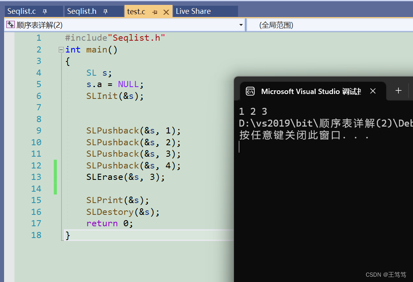Click on SLInit(&s); statement
This screenshot has height=282, width=413.
pyautogui.click(x=115, y=96)
